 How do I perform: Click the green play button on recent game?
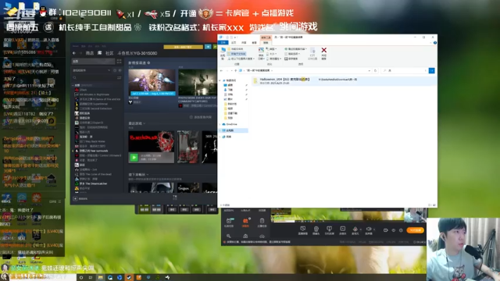pyautogui.click(x=134, y=158)
